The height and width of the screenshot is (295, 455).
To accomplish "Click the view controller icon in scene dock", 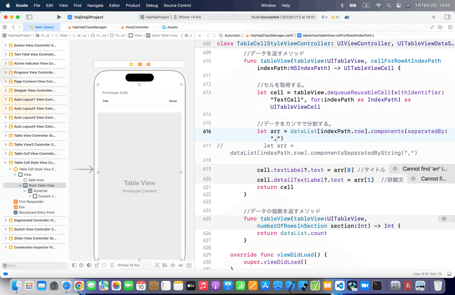I will (131, 64).
